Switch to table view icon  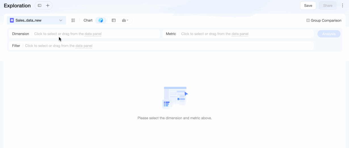(114, 20)
